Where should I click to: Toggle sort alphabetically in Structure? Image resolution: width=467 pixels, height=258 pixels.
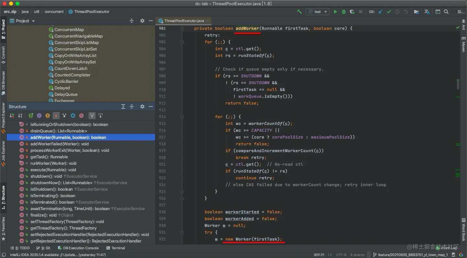tap(20, 116)
